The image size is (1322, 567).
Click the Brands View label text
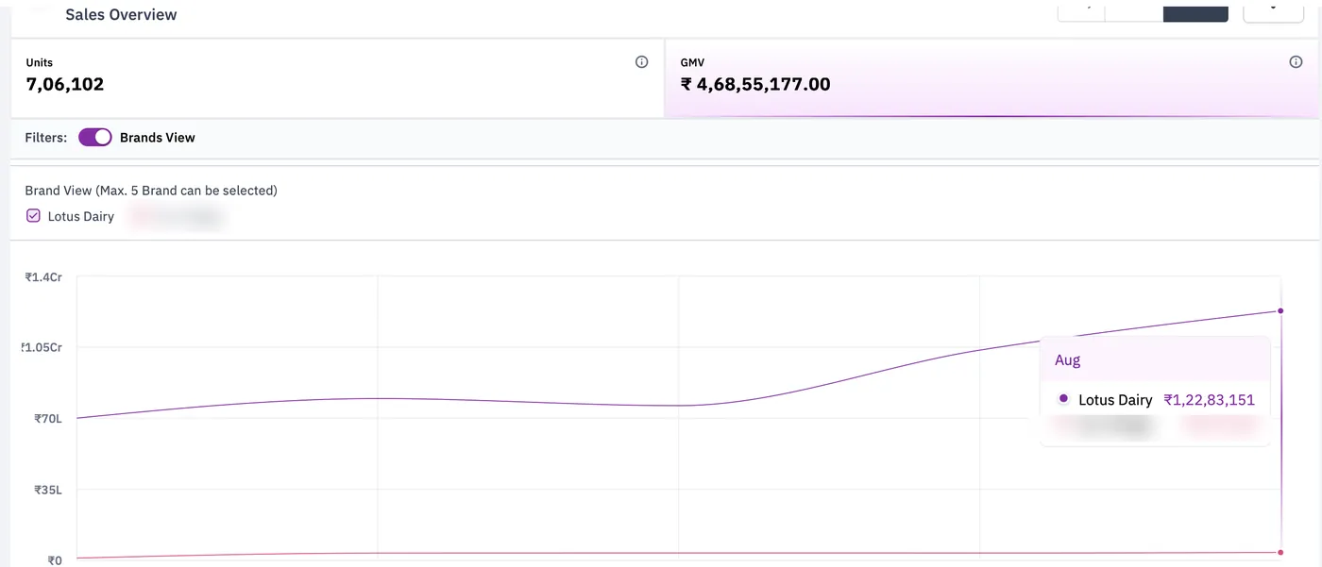(x=158, y=137)
